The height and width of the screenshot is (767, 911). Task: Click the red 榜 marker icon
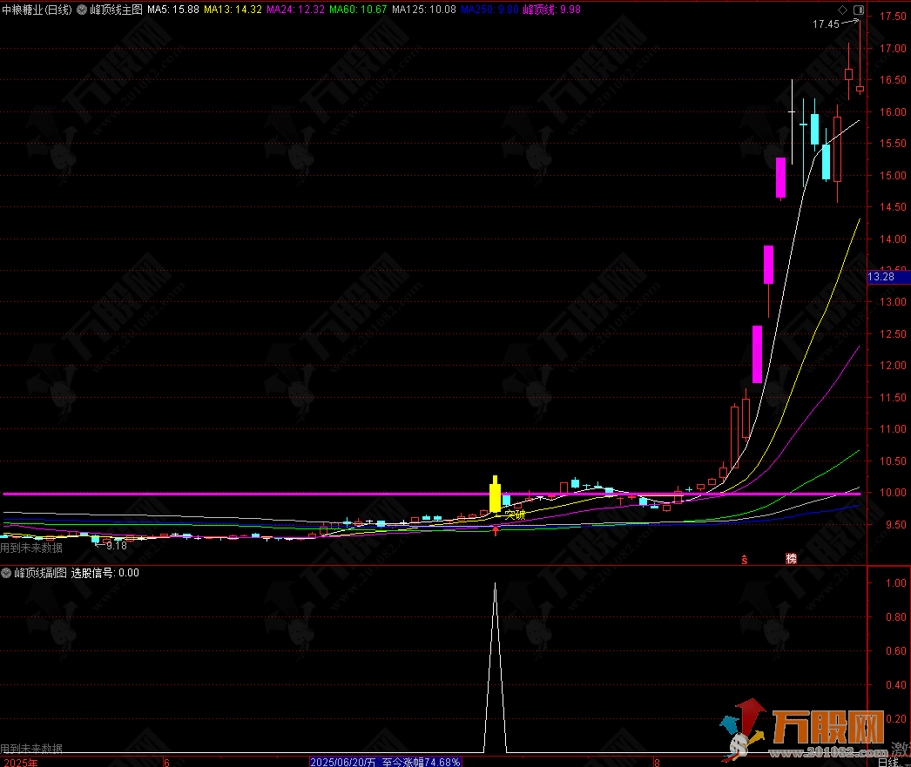pyautogui.click(x=791, y=558)
